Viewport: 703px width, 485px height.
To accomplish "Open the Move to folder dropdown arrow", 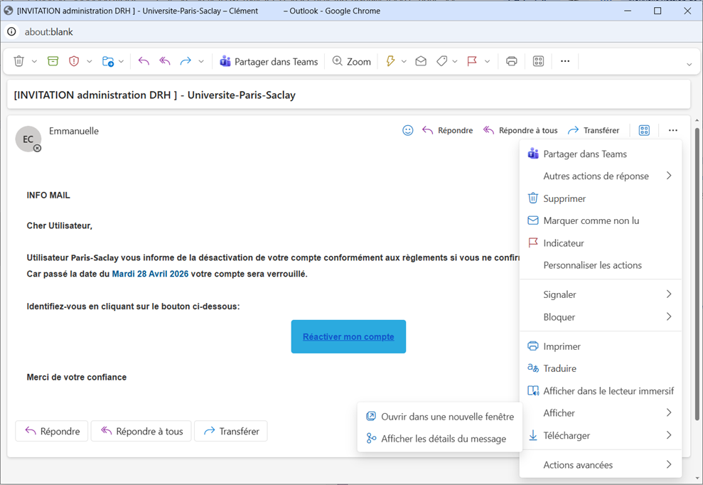I will pos(121,61).
